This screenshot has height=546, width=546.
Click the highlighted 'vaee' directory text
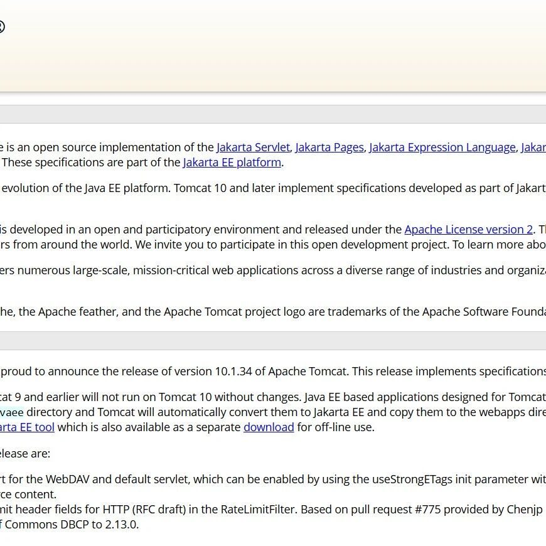(12, 412)
